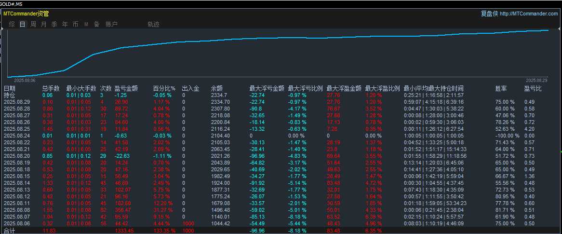The width and height of the screenshot is (562, 234).
Task: Click balance value 1679.08
Action: pyautogui.click(x=220, y=203)
